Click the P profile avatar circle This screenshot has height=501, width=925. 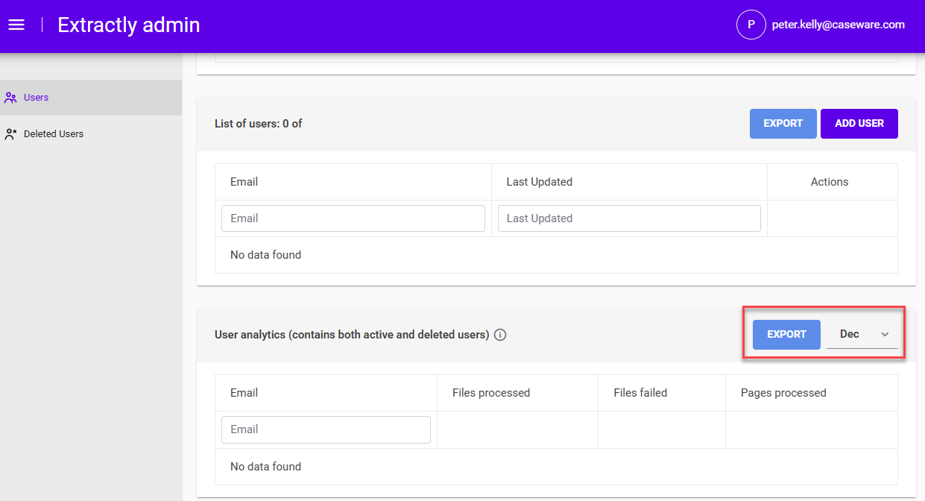tap(751, 24)
